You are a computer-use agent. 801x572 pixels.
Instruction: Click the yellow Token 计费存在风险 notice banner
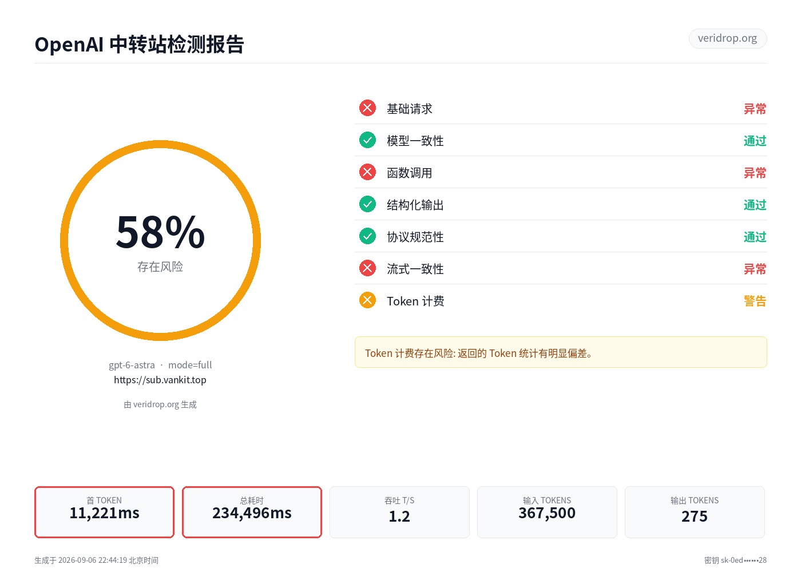pyautogui.click(x=561, y=352)
